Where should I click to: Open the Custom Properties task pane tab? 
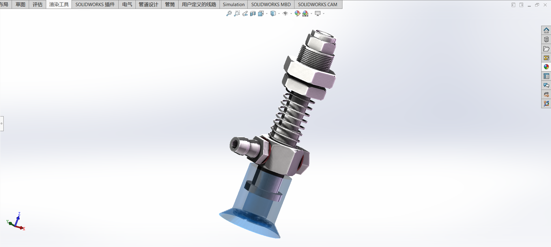click(546, 76)
